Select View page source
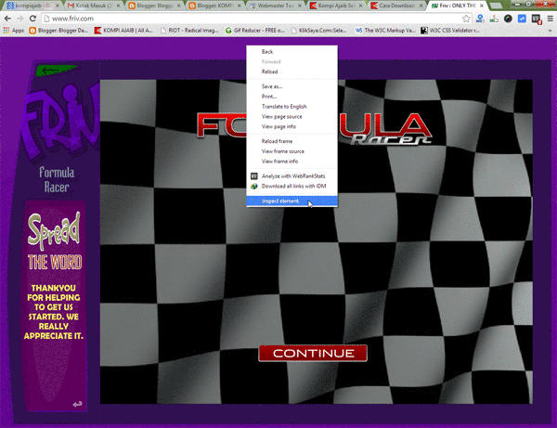Viewport: 557px width, 428px height. pyautogui.click(x=292, y=116)
